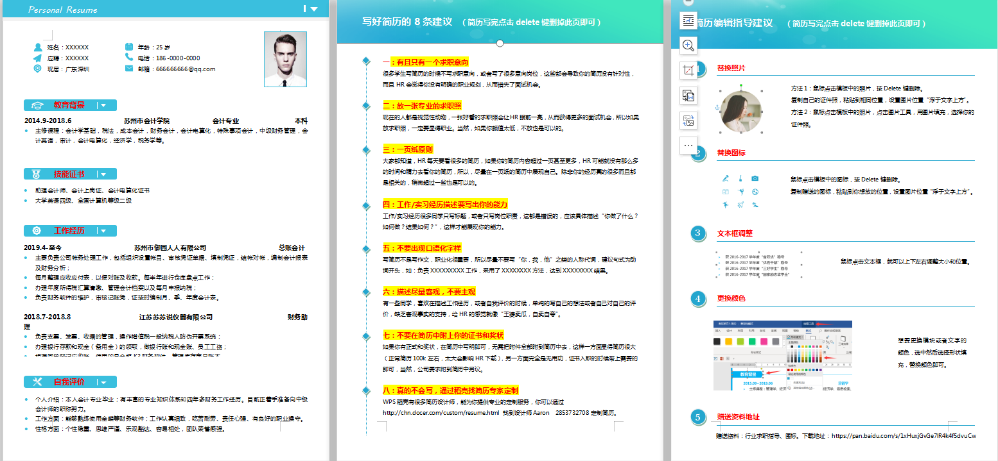Click the company name 苏州市御园人人有限公司
This screenshot has width=998, height=461.
[x=170, y=247]
